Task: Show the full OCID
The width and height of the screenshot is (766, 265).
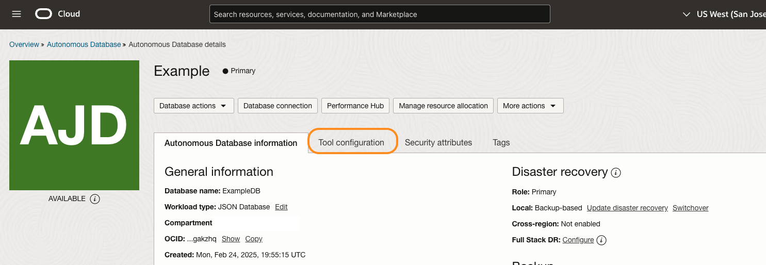Action: (231, 239)
